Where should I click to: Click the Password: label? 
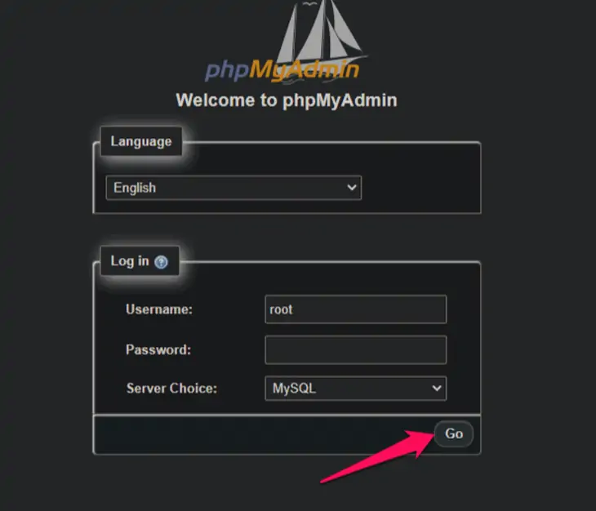pos(158,350)
